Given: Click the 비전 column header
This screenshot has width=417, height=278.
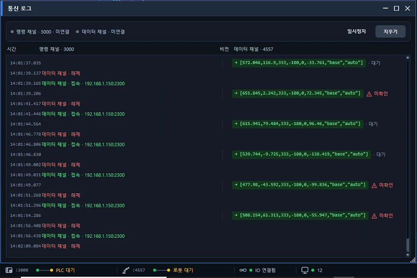Looking at the screenshot, I should coord(224,49).
